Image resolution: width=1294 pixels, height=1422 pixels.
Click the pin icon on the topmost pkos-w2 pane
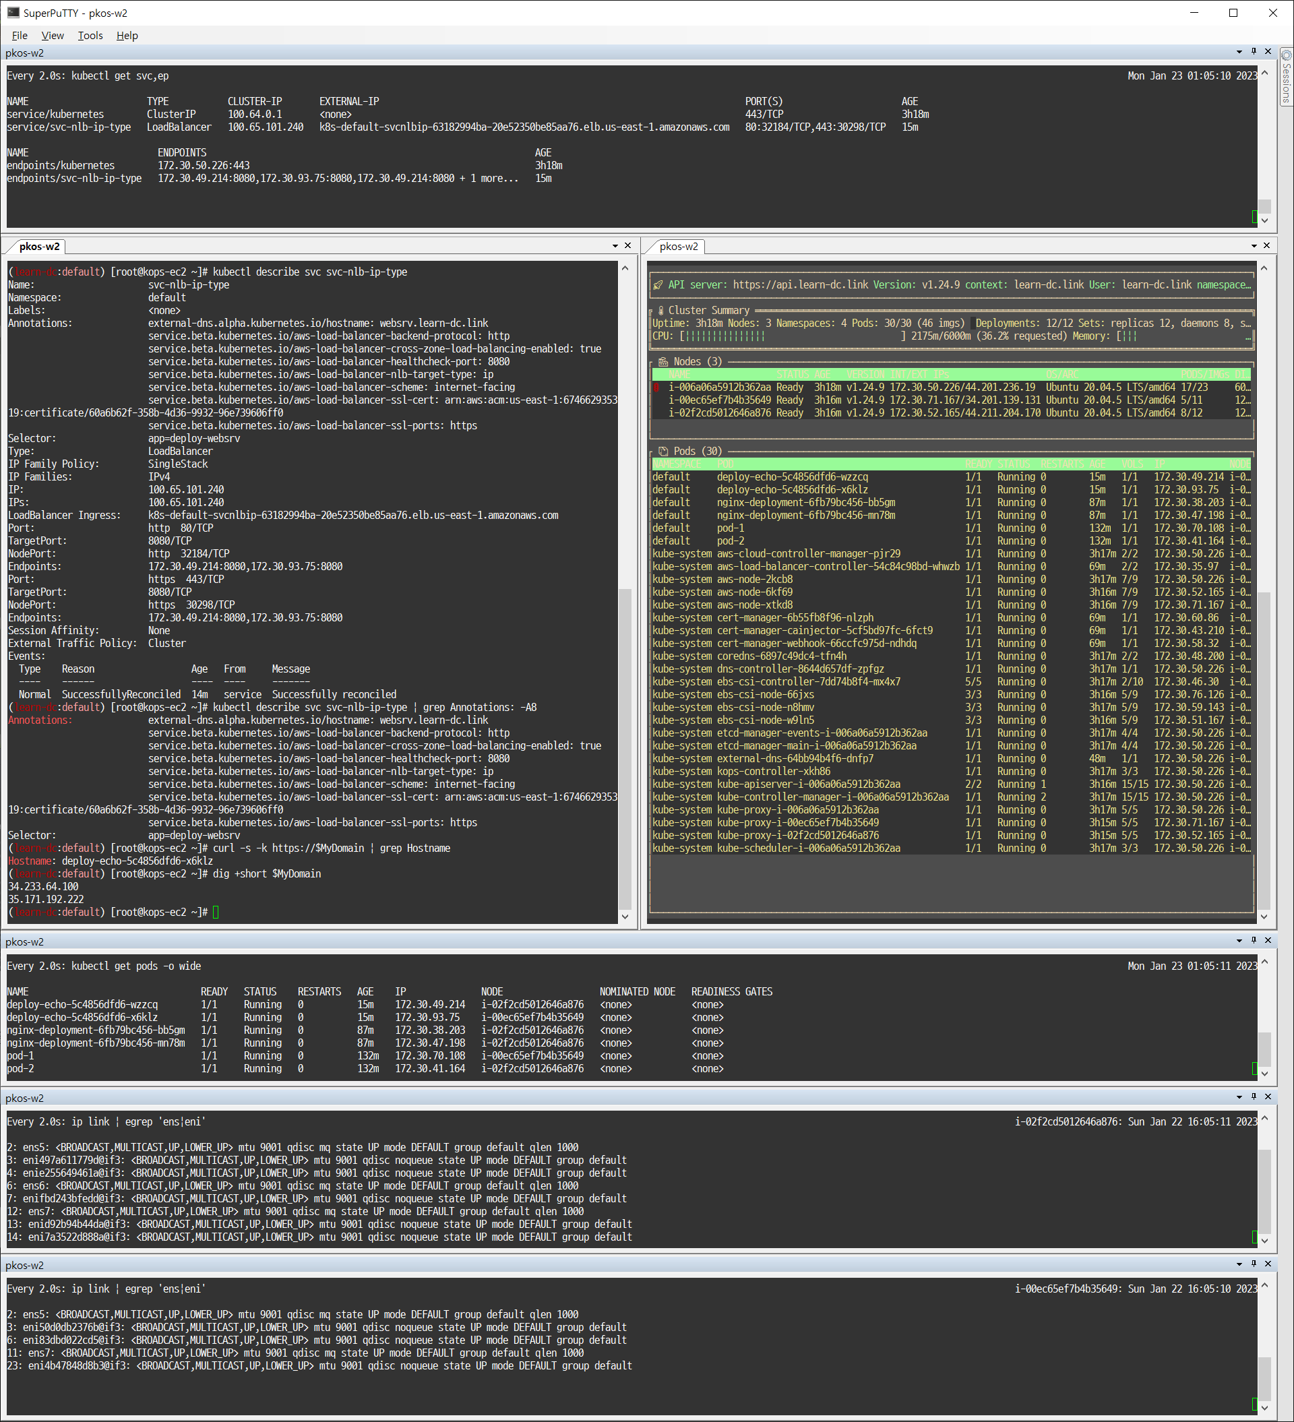tap(1253, 51)
